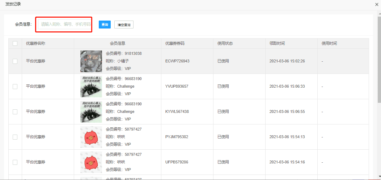
Task: Toggle the select-all checkbox in table header
Action: point(15,43)
